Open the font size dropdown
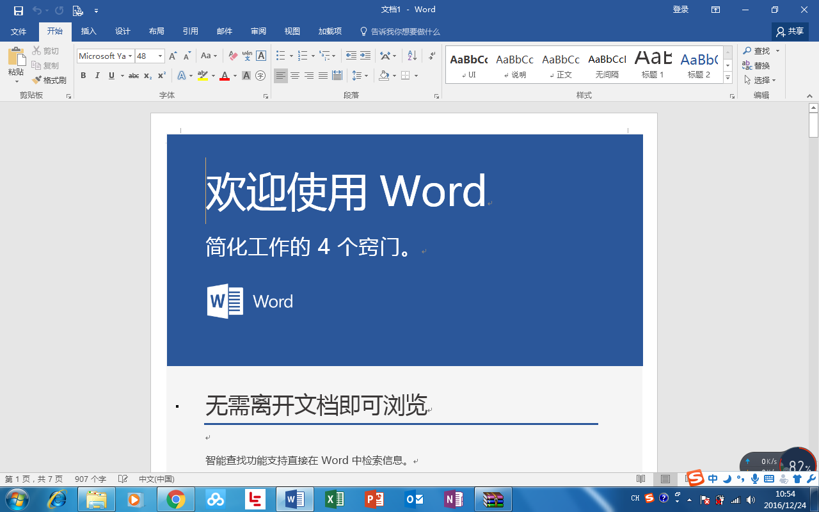The height and width of the screenshot is (512, 819). point(159,56)
